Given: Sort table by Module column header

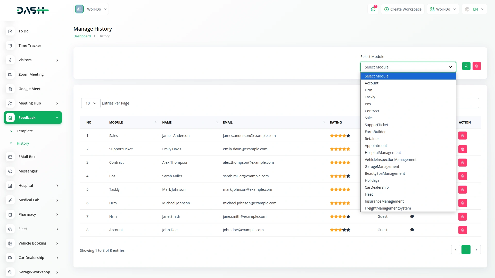Looking at the screenshot, I should pyautogui.click(x=116, y=123).
